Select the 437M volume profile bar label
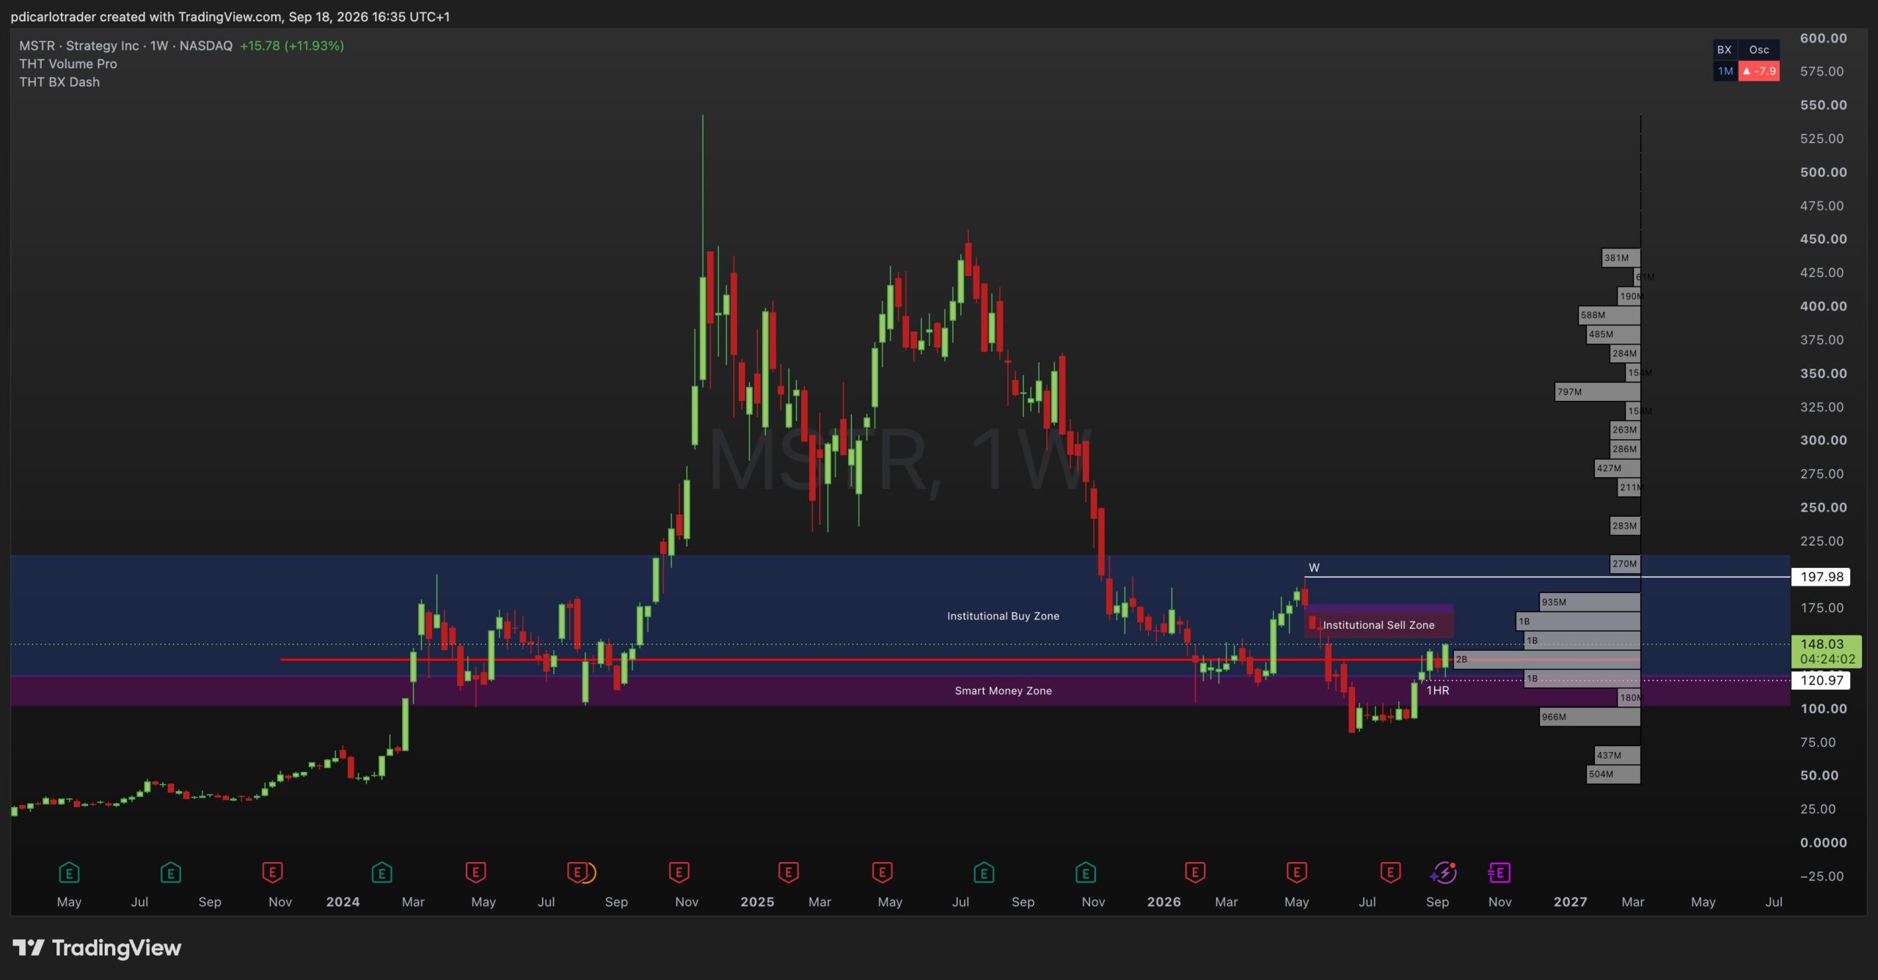 click(1609, 755)
